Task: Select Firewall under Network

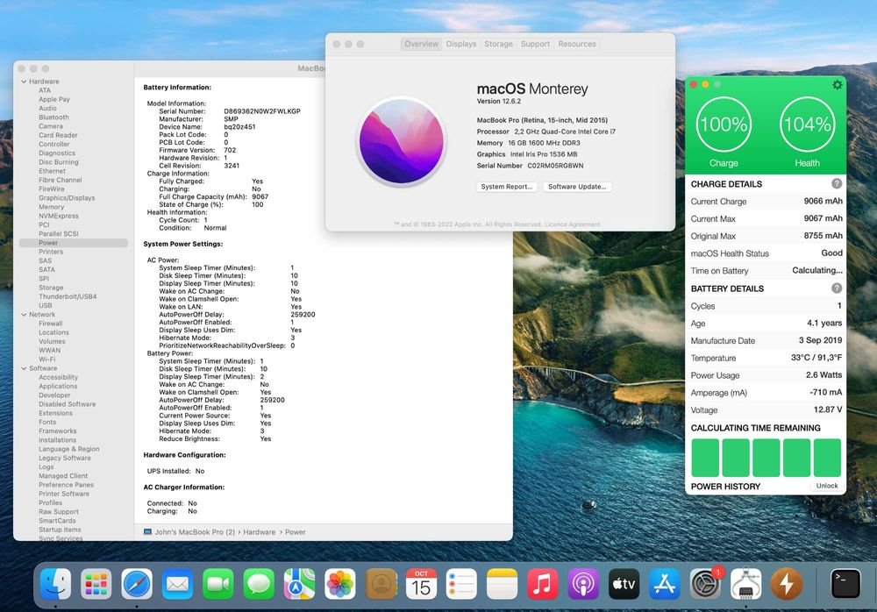Action: [50, 324]
